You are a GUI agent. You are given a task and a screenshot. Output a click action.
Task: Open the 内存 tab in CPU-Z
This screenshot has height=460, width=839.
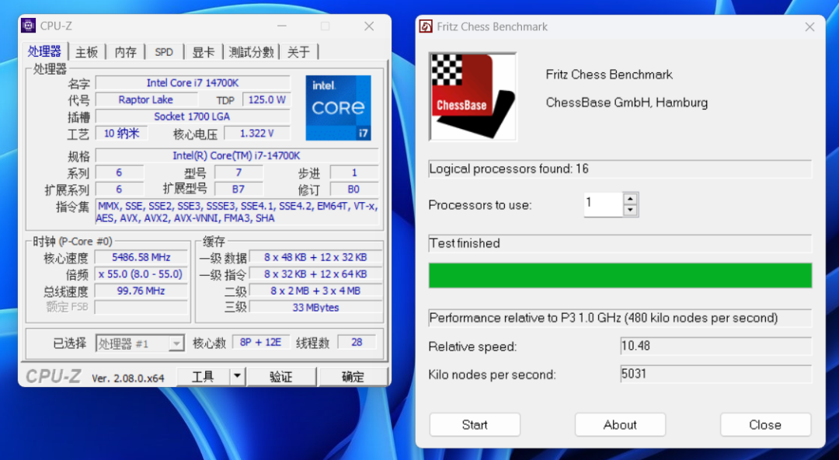pyautogui.click(x=126, y=52)
